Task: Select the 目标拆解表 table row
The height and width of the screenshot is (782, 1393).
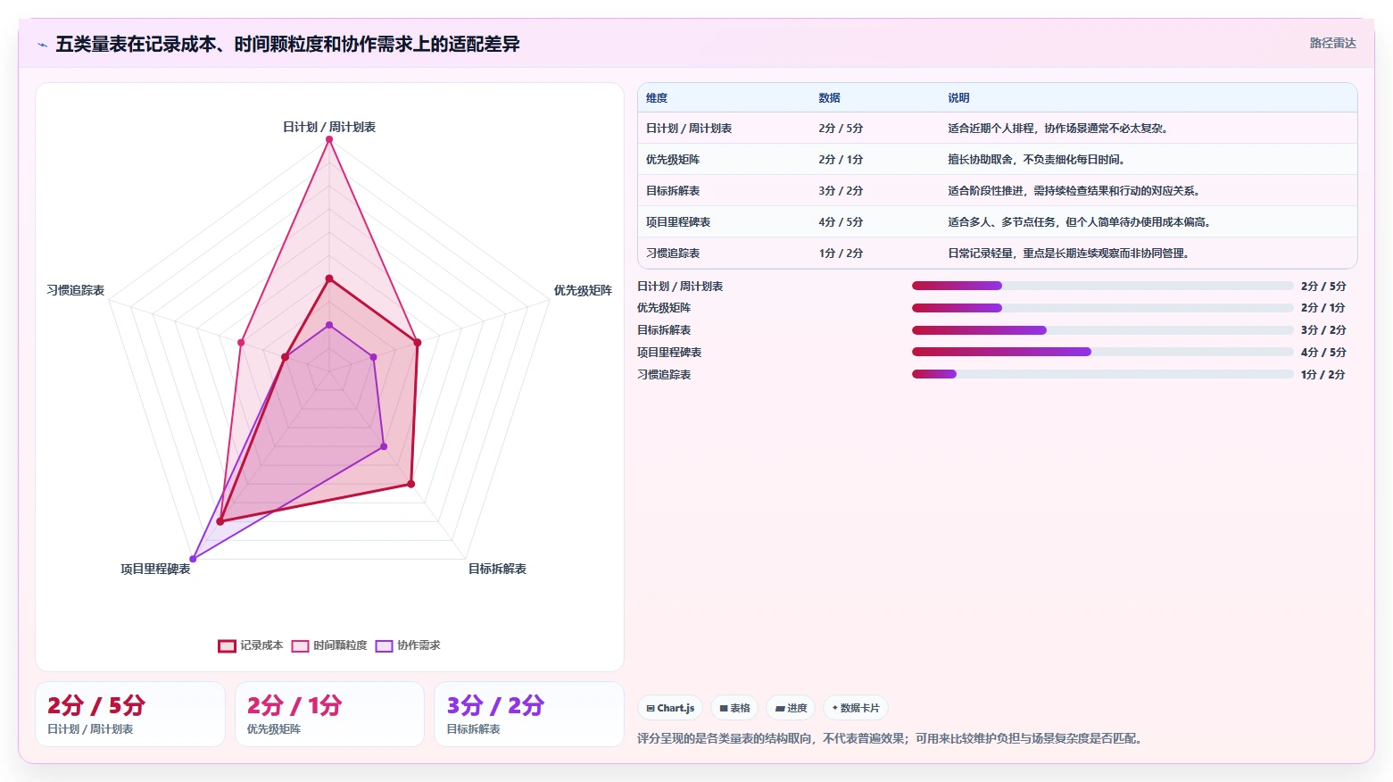Action: click(998, 191)
